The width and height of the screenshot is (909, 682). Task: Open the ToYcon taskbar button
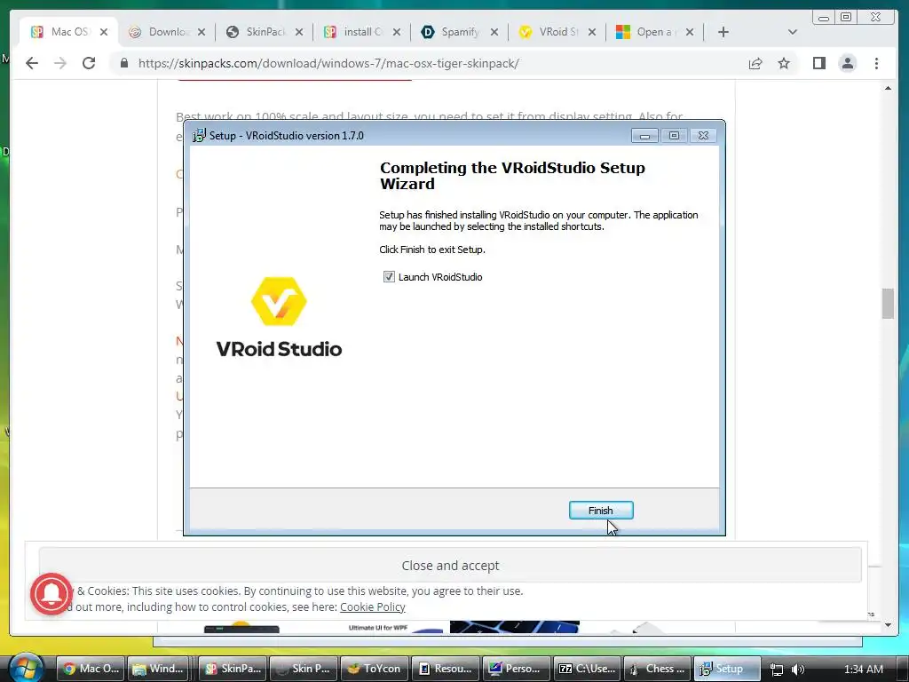[375, 669]
